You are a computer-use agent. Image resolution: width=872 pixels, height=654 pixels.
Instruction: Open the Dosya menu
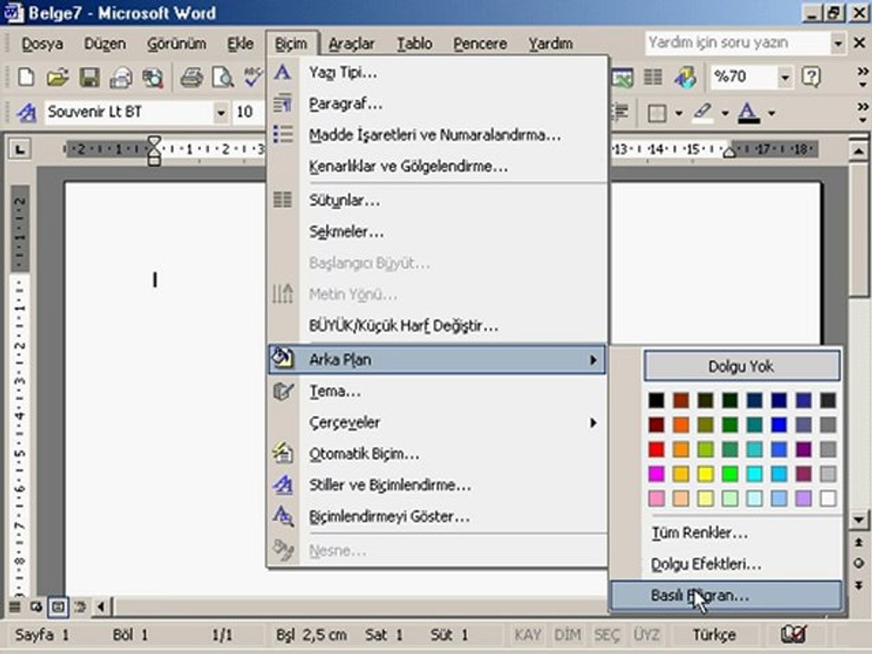point(43,44)
